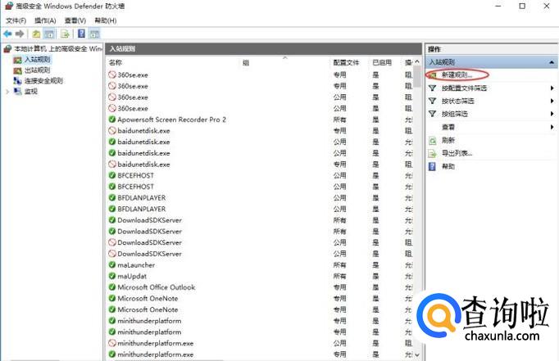The width and height of the screenshot is (559, 361).
Task: Click the Export list toolbar icon
Action: click(x=65, y=34)
